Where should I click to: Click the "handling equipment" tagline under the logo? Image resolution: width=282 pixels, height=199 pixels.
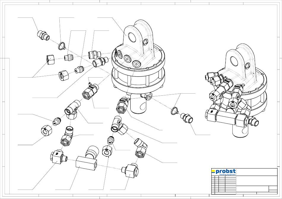click(227, 174)
